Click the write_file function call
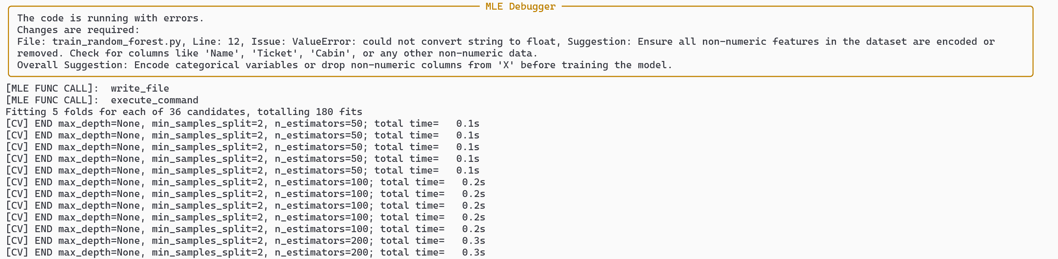This screenshot has height=259, width=1058. (x=139, y=88)
